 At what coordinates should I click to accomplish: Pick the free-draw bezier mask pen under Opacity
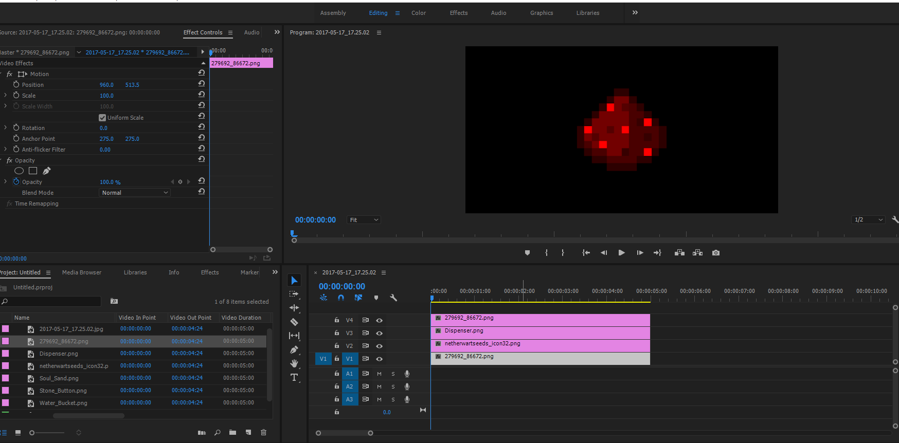click(47, 171)
